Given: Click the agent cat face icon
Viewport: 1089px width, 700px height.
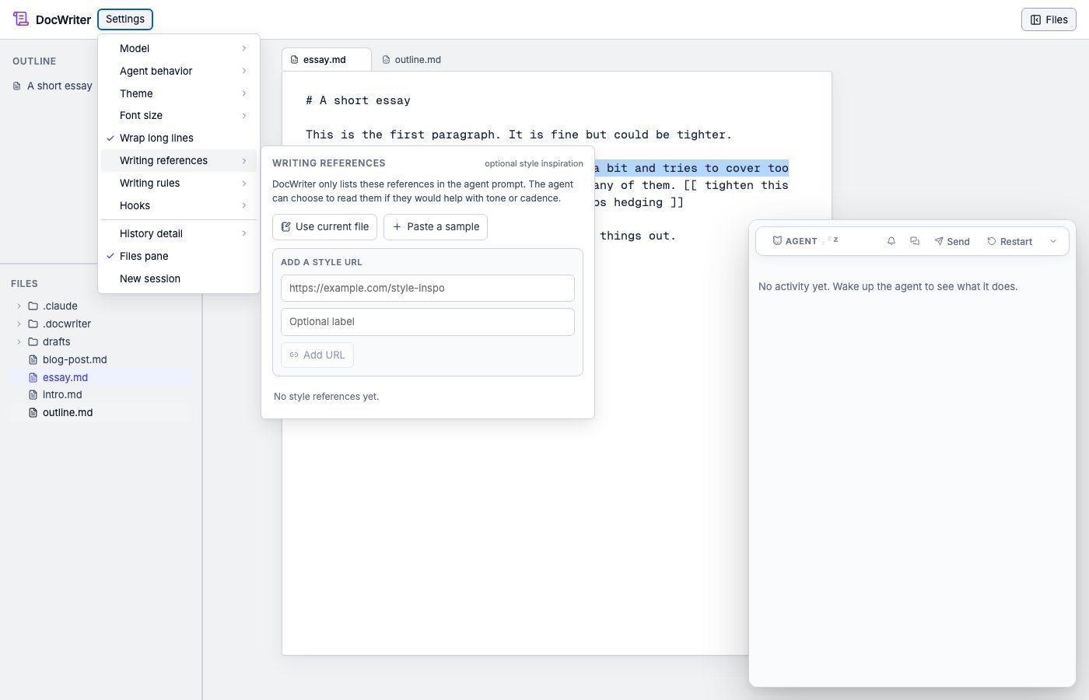Looking at the screenshot, I should coord(777,241).
